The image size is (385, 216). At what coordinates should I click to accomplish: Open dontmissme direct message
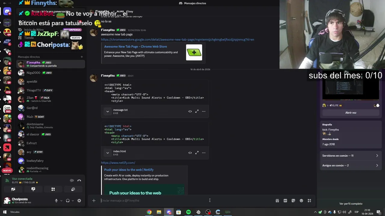51,125
